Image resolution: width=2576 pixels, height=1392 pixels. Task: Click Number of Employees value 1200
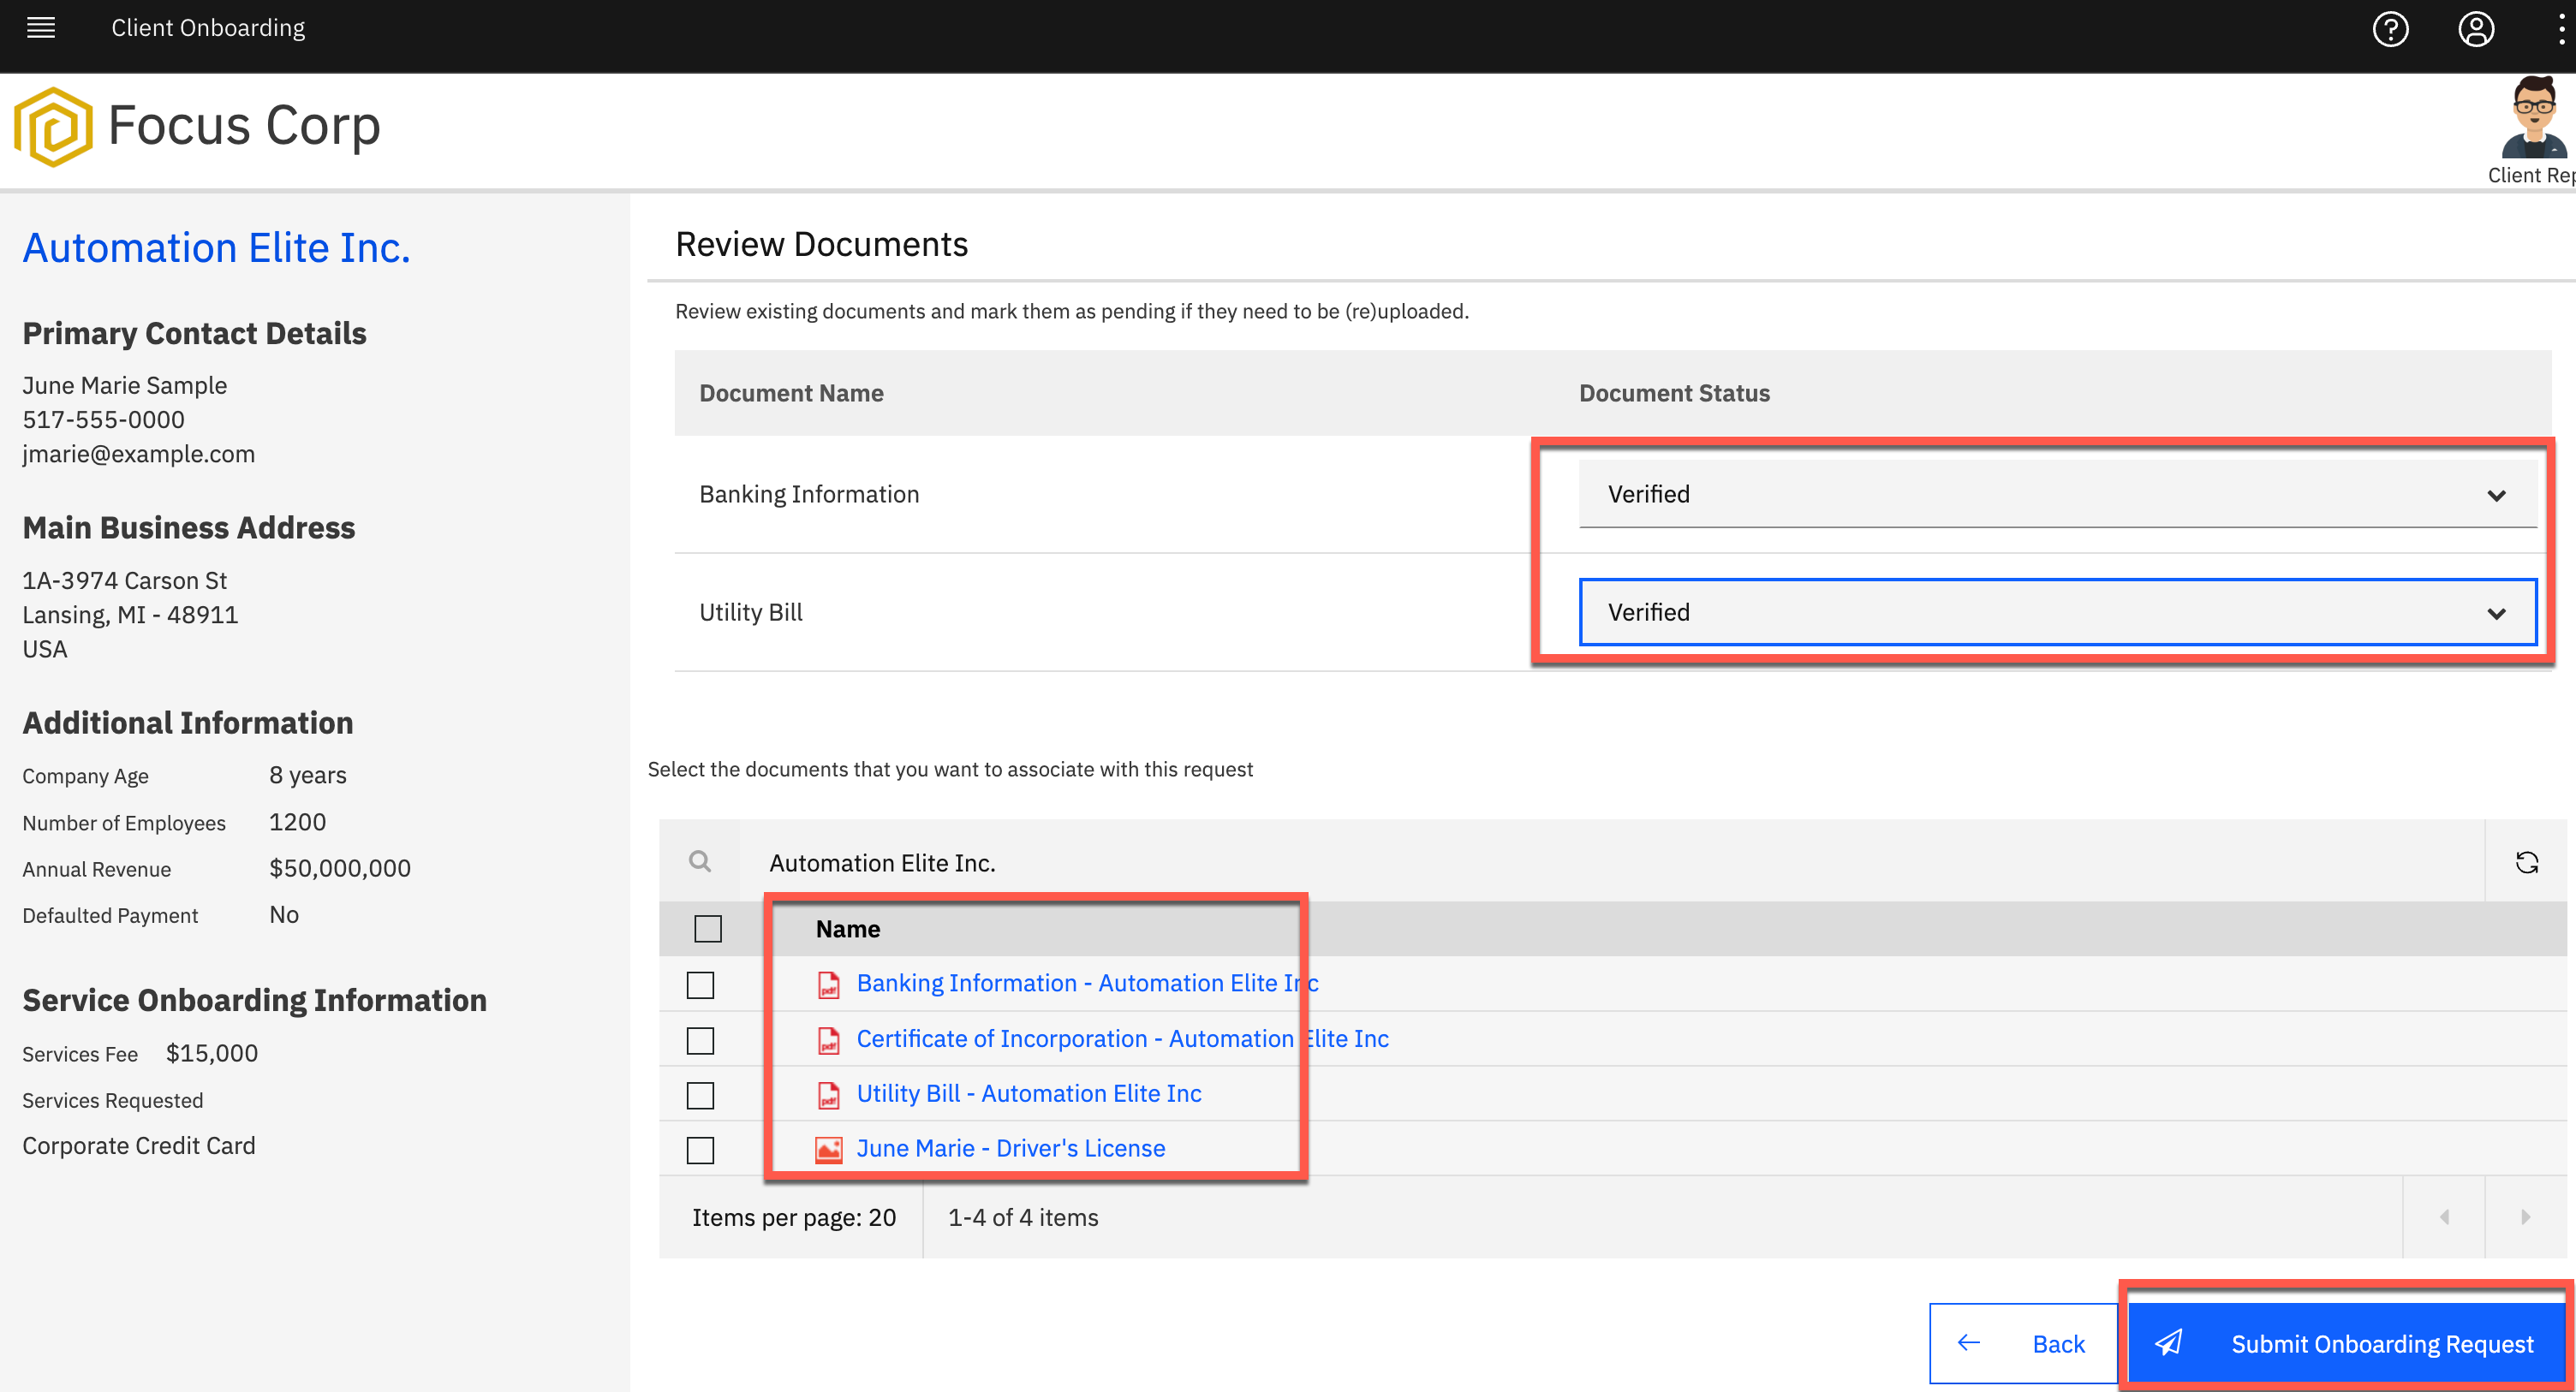tap(297, 822)
